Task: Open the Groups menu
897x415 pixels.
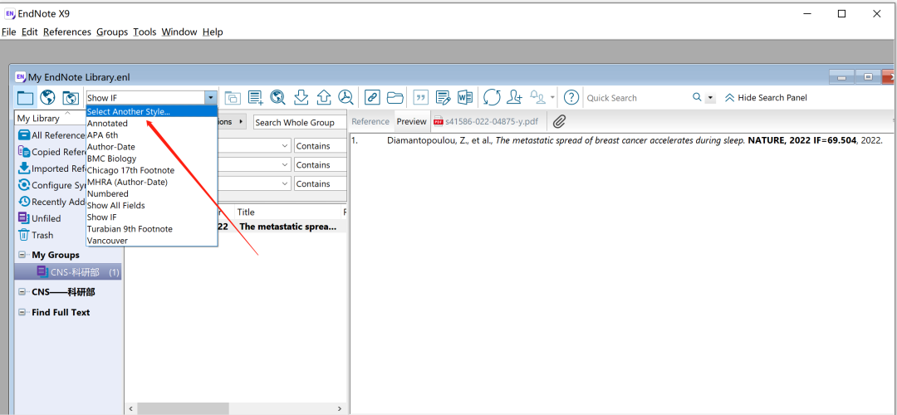Action: tap(112, 32)
